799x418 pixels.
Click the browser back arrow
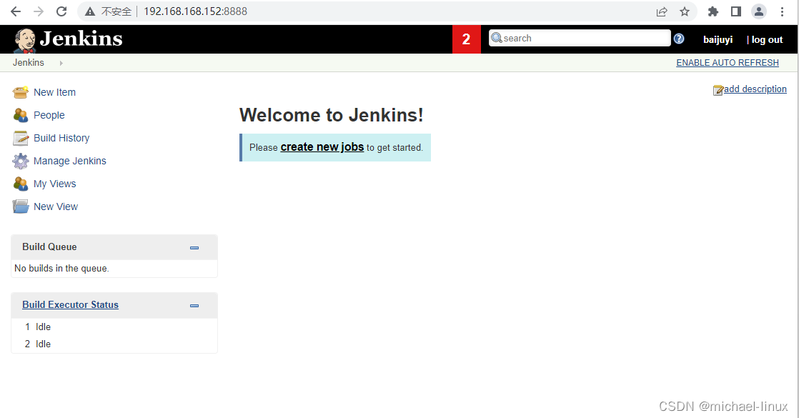point(16,11)
